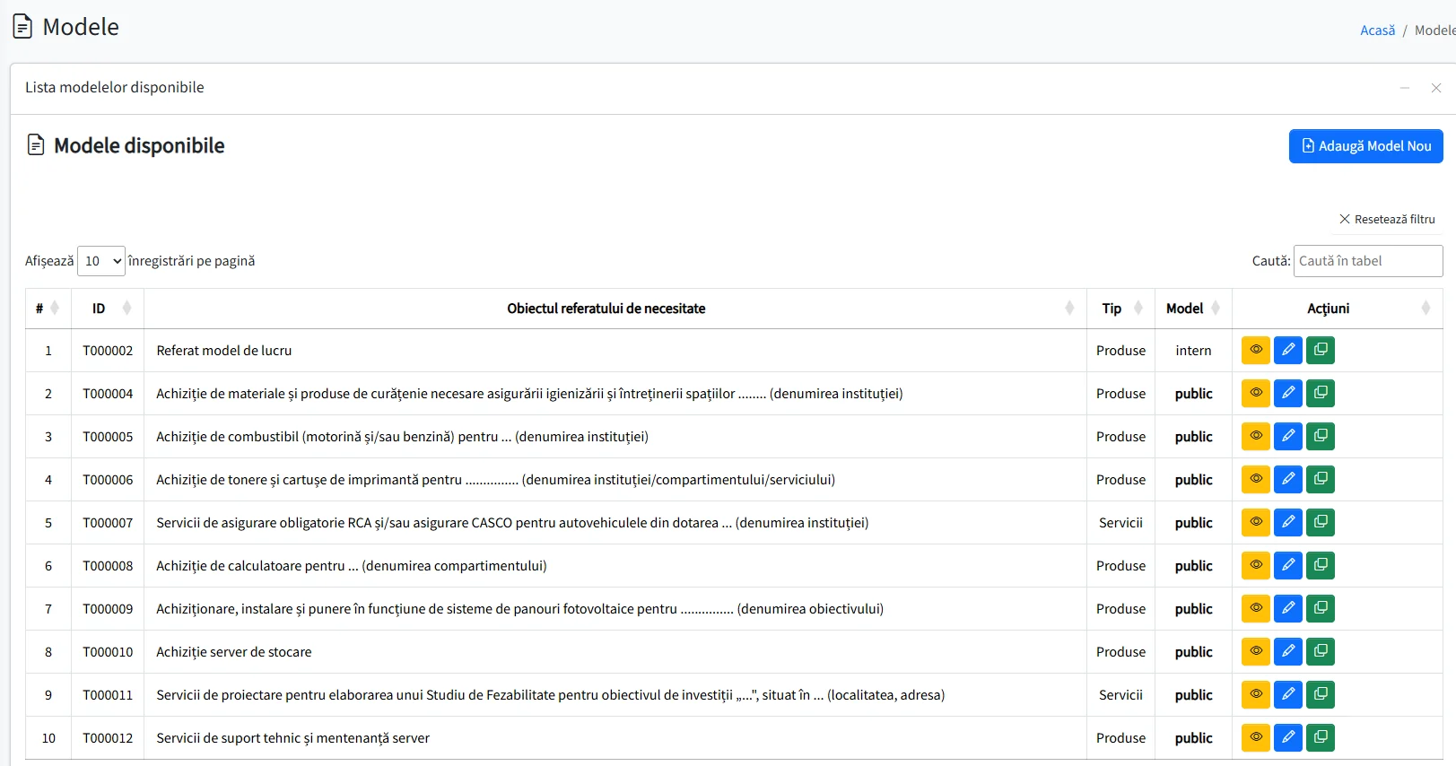Collapse the Lista modelelor disponibile card
Image resolution: width=1456 pixels, height=766 pixels.
pos(1405,88)
